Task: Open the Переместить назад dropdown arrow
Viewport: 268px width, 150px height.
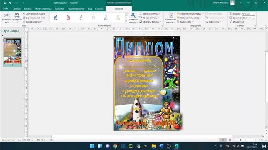Action: tap(201, 17)
